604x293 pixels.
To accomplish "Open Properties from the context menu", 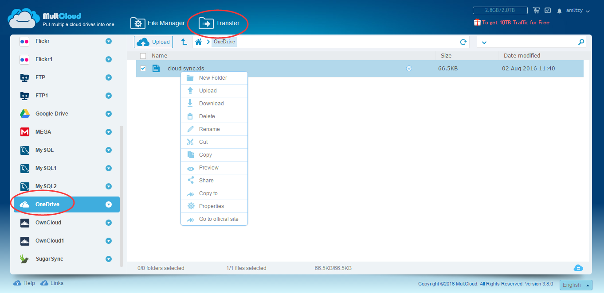I will 214,206.
